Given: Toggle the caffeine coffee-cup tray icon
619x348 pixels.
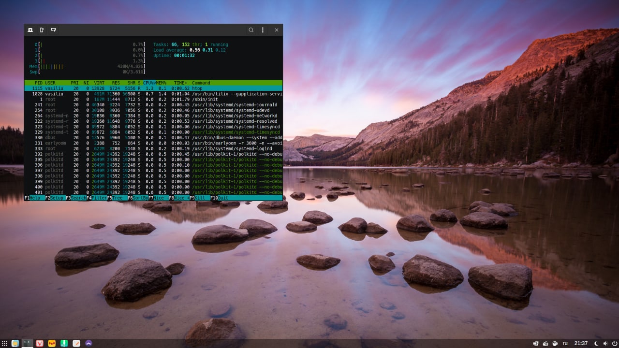Looking at the screenshot, I should pyautogui.click(x=555, y=343).
